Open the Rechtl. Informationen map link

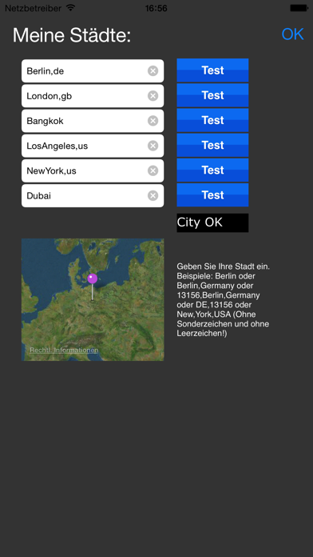point(64,351)
